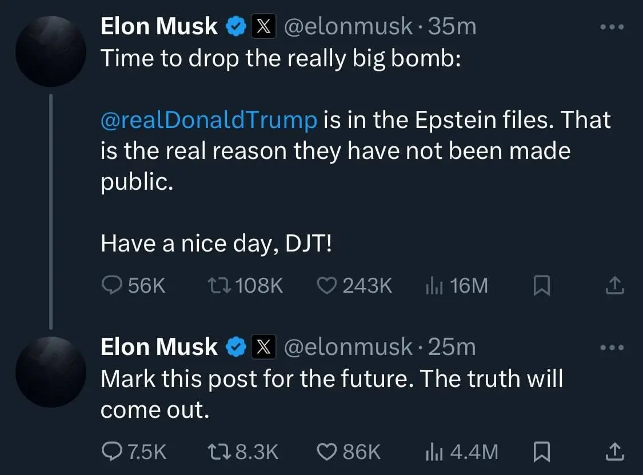The image size is (643, 475).
Task: Reply to the Epstein files post
Action: click(x=112, y=286)
